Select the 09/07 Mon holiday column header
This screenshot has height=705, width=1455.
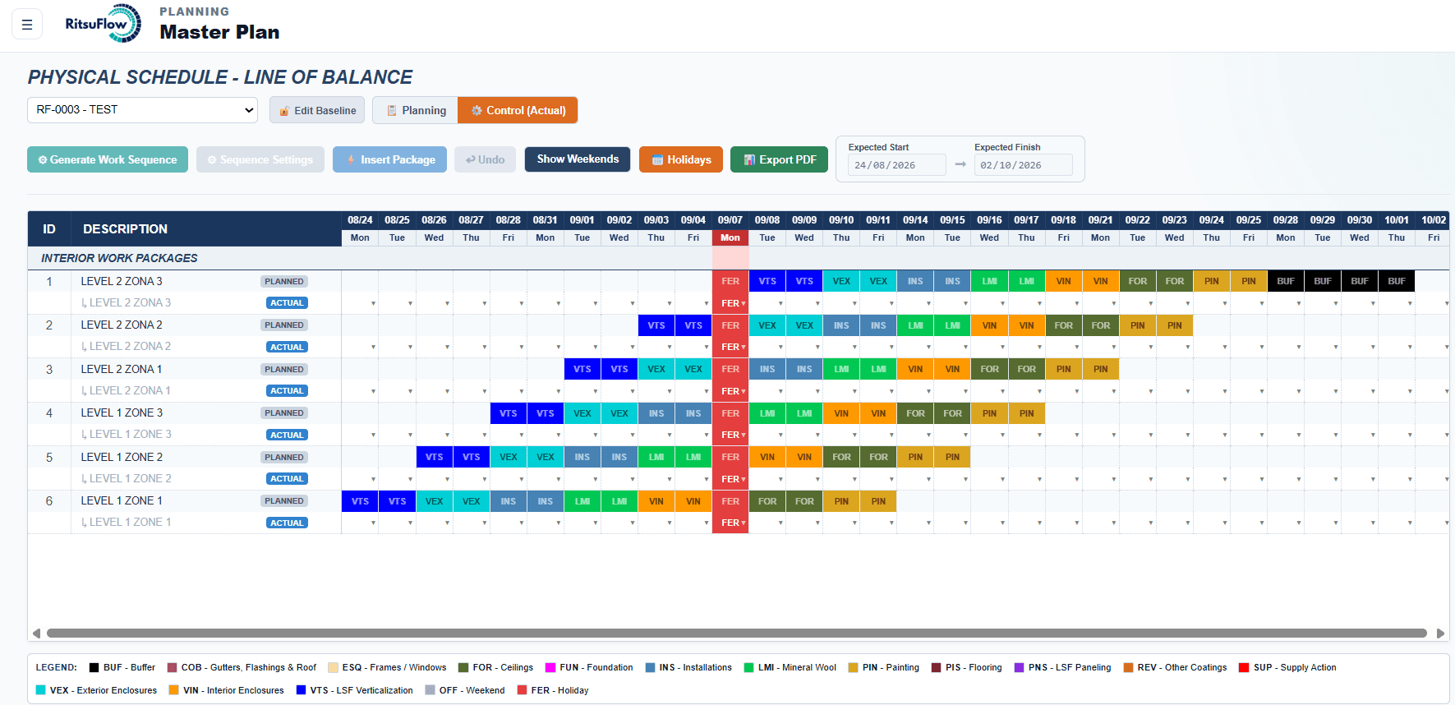coord(730,228)
